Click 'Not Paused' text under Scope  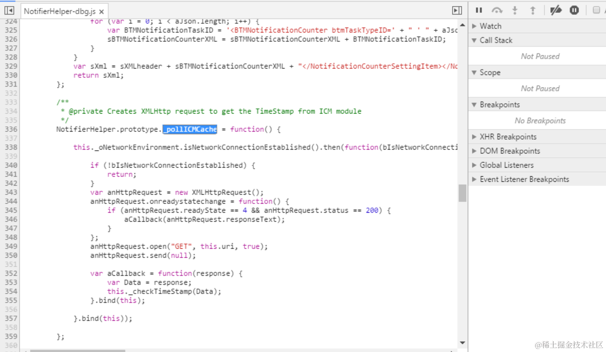coord(540,88)
